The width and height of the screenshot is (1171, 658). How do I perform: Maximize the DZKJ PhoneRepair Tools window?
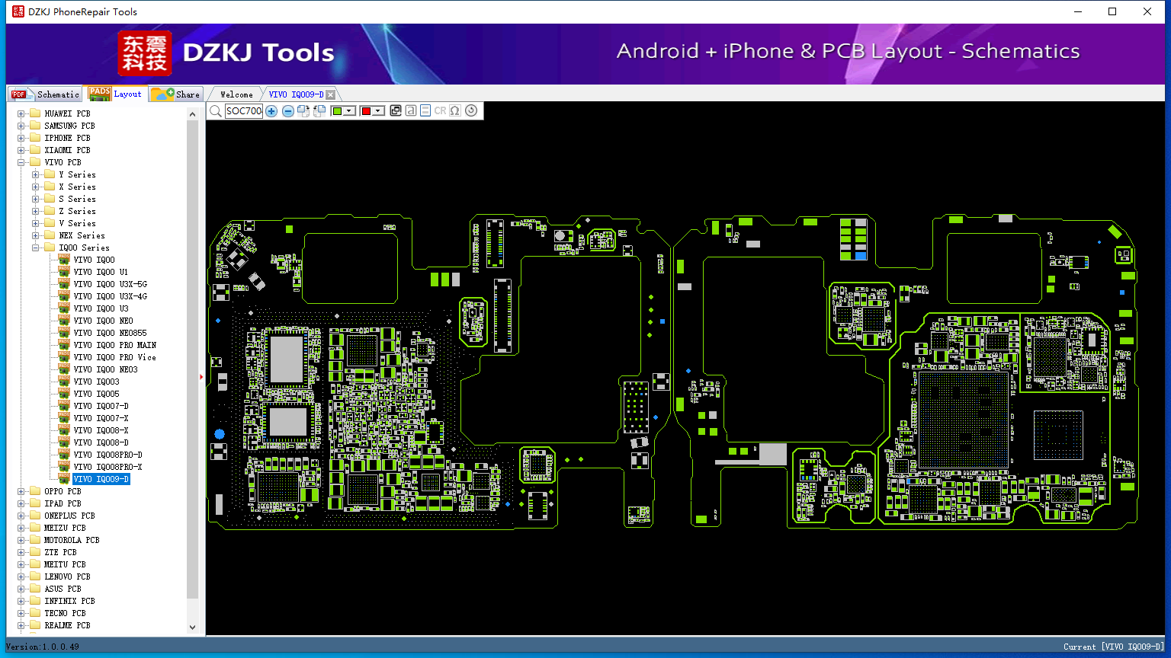1112,11
